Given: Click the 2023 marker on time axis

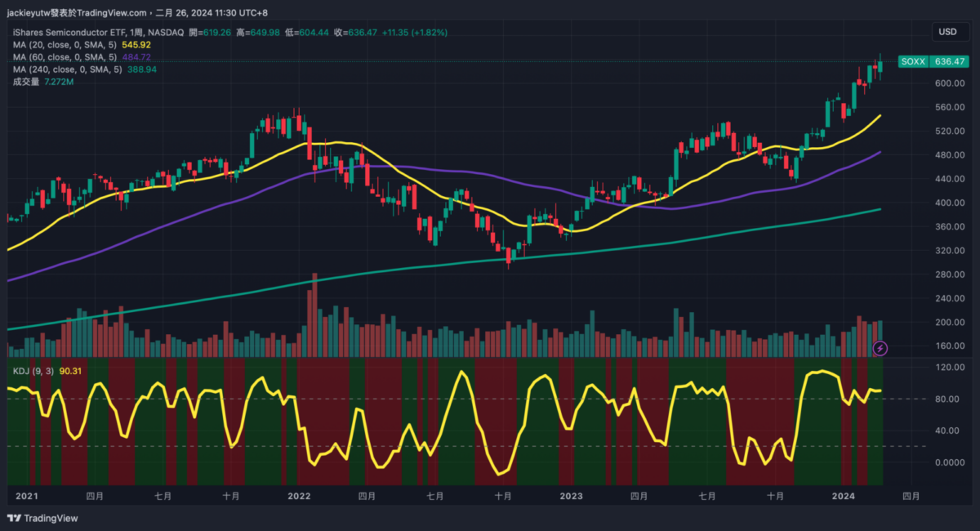Looking at the screenshot, I should pyautogui.click(x=571, y=496).
